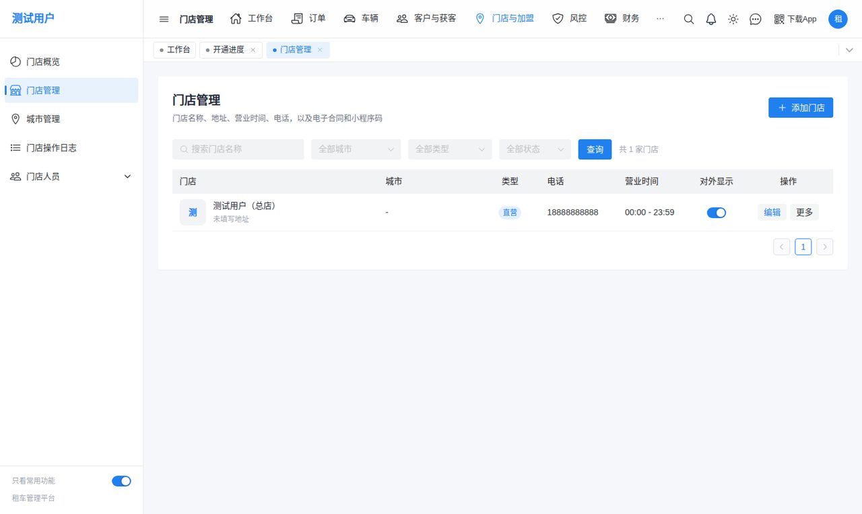Image resolution: width=862 pixels, height=514 pixels.
Task: Select 门店管理 in the sidebar
Action: pos(71,90)
